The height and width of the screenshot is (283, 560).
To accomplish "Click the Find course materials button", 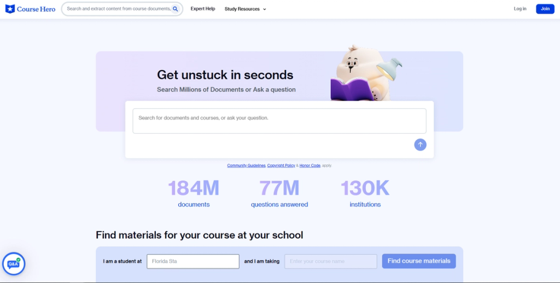I will pos(419,261).
